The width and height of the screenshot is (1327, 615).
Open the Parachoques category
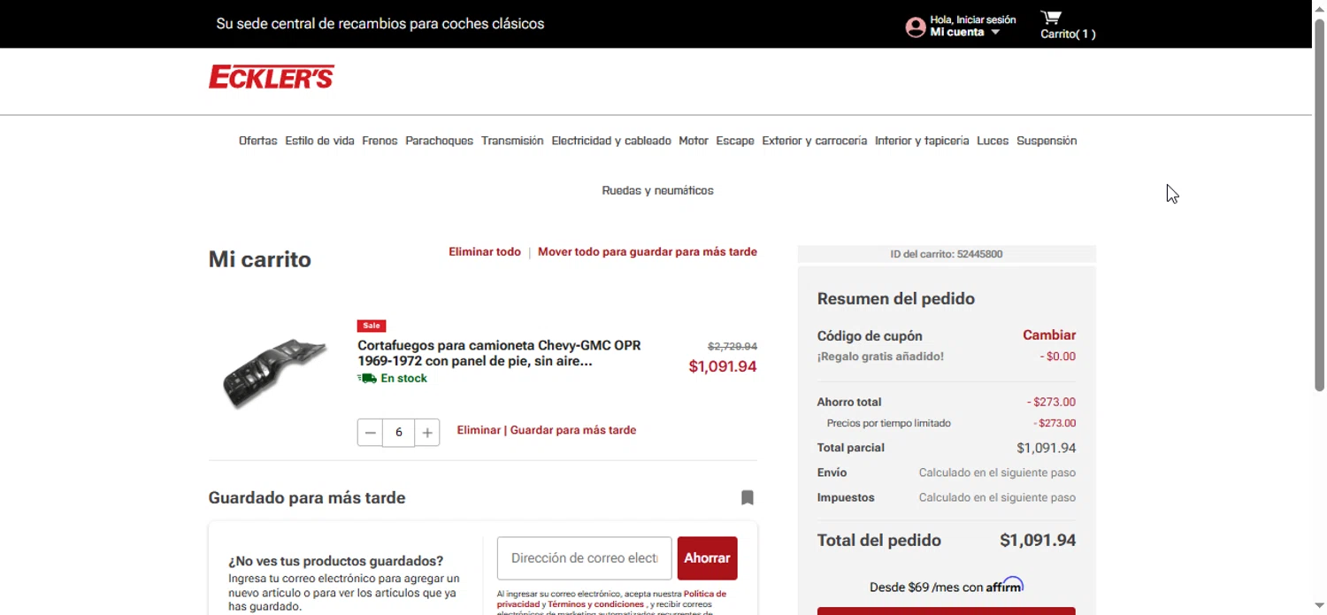pyautogui.click(x=439, y=141)
